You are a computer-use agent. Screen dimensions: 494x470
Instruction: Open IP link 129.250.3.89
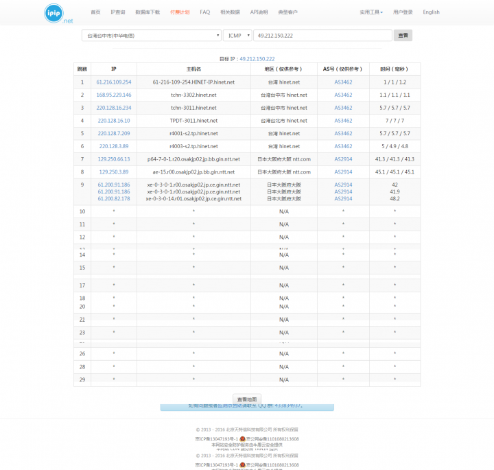[x=114, y=172]
